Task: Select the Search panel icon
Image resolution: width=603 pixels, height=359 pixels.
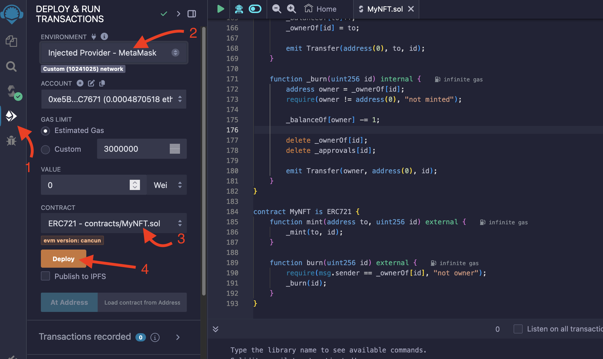Action: tap(12, 66)
